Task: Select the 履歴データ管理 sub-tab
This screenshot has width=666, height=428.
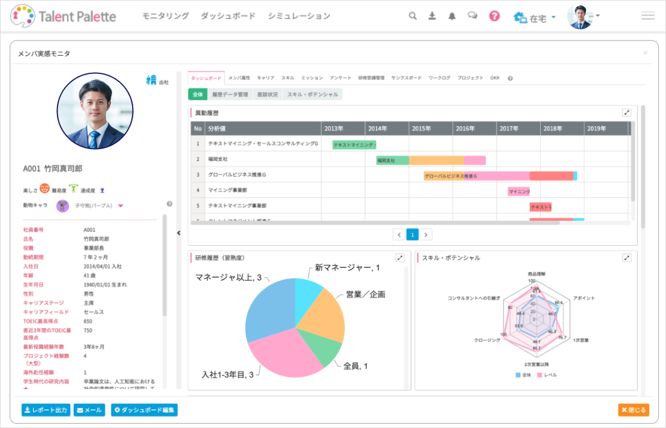Action: pos(230,95)
